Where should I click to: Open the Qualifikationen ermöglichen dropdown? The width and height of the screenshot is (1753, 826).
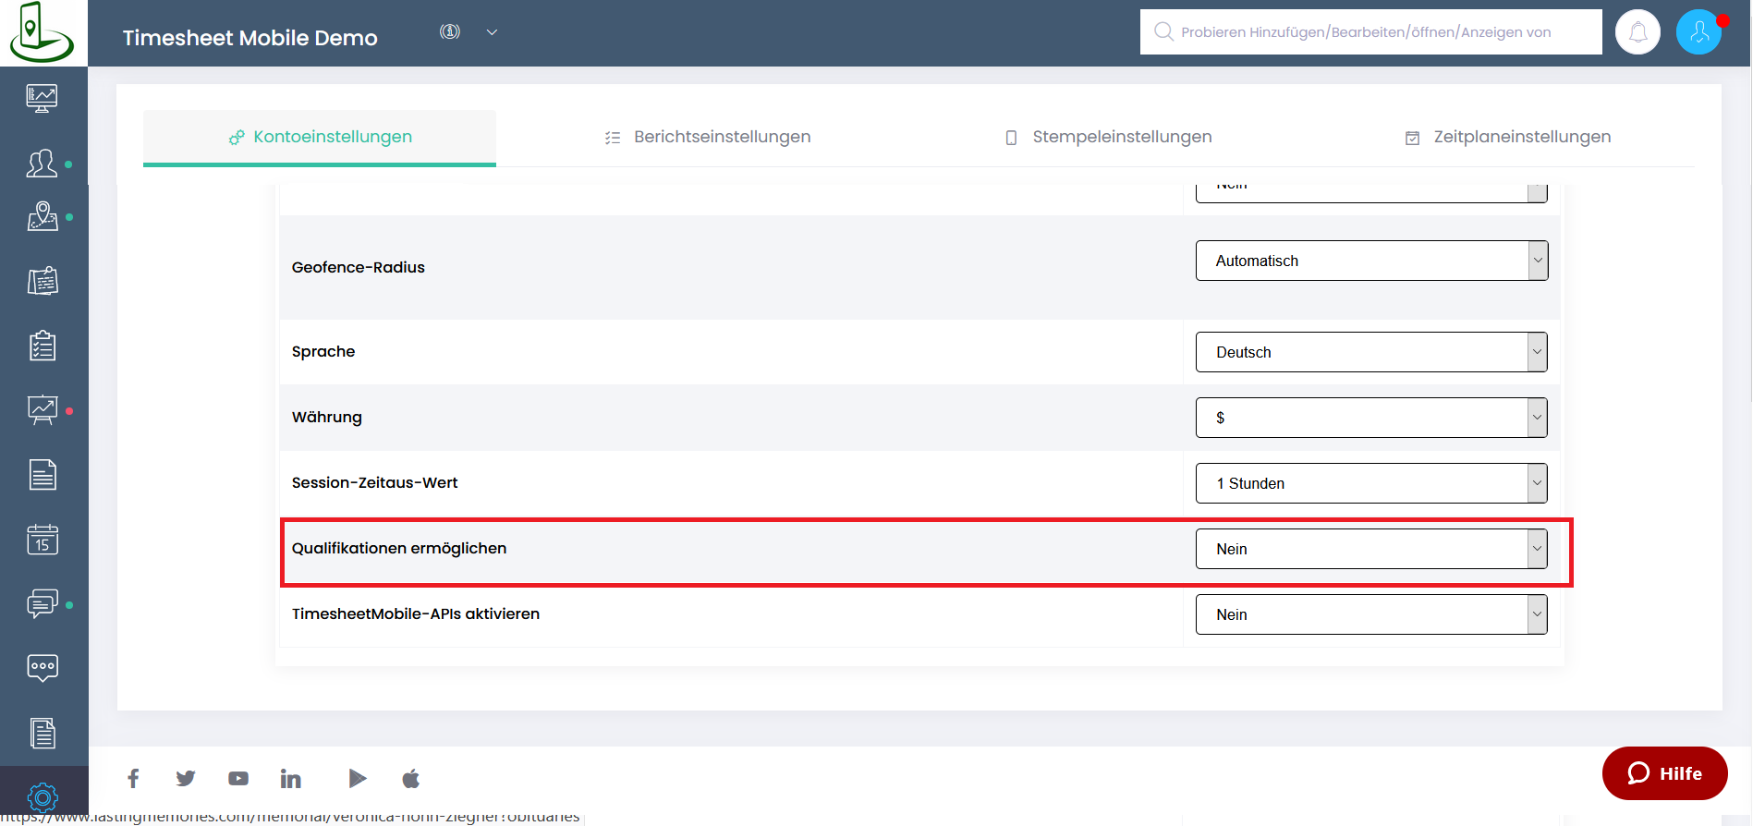pyautogui.click(x=1370, y=549)
